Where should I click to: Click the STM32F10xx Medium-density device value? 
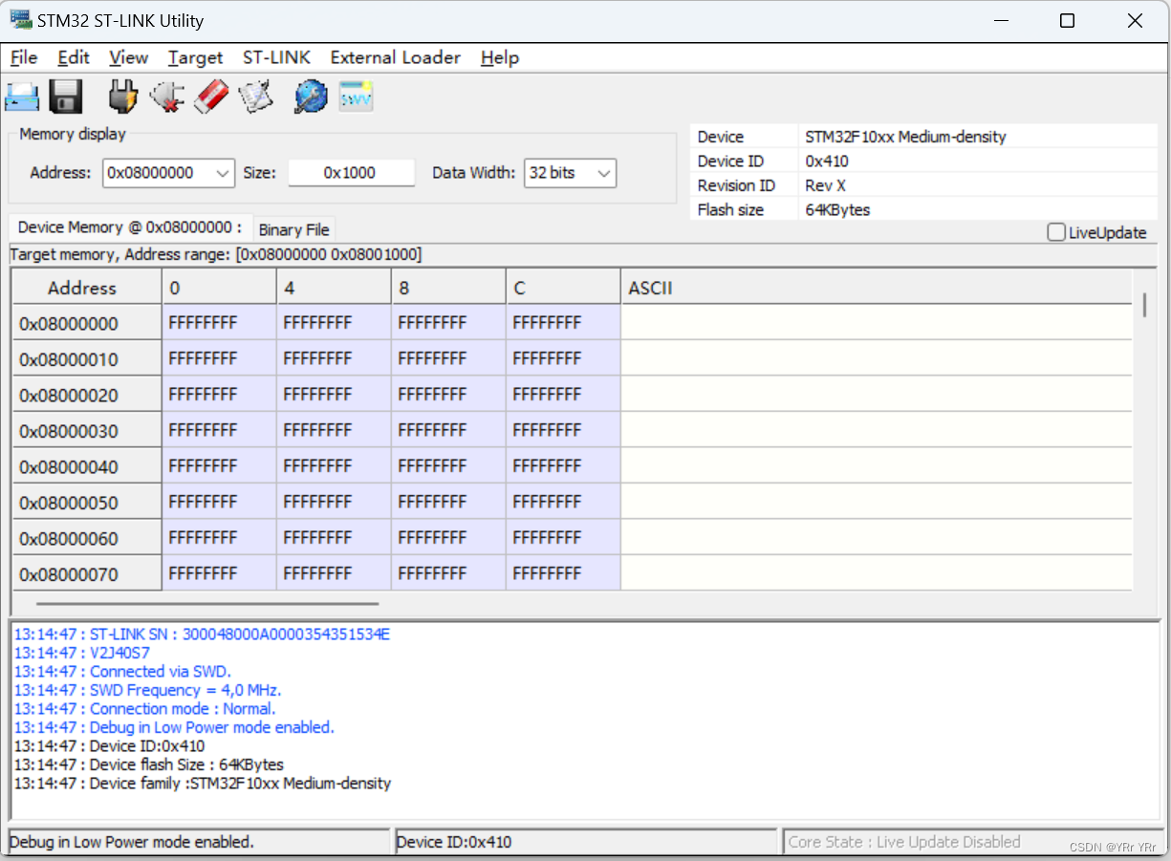(905, 137)
